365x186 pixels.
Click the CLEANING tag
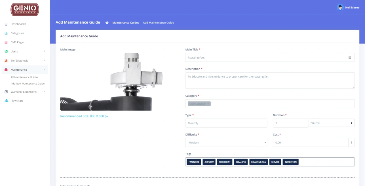(x=241, y=162)
